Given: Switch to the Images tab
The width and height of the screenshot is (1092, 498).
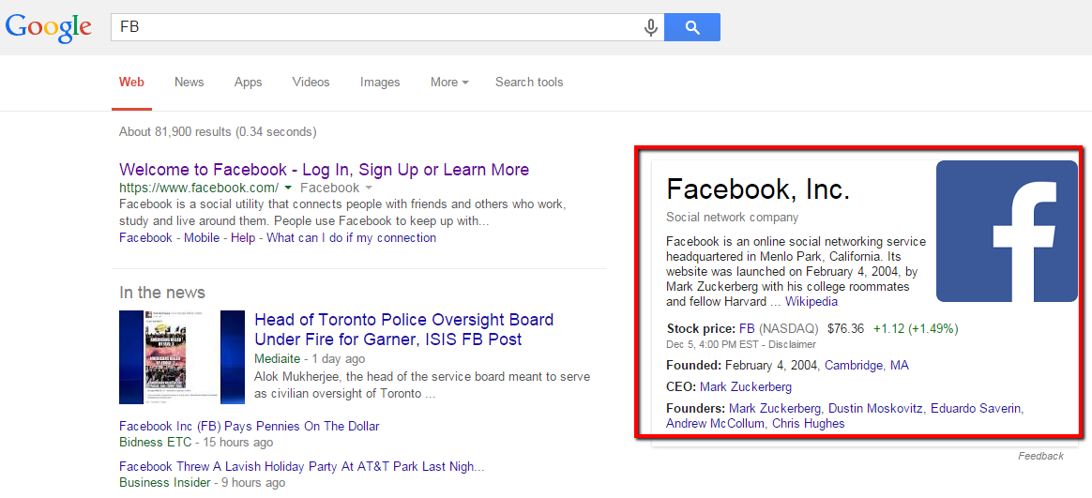Looking at the screenshot, I should coord(380,83).
